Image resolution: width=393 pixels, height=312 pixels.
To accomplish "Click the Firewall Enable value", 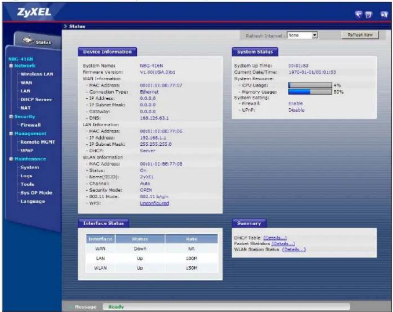I will [x=296, y=103].
